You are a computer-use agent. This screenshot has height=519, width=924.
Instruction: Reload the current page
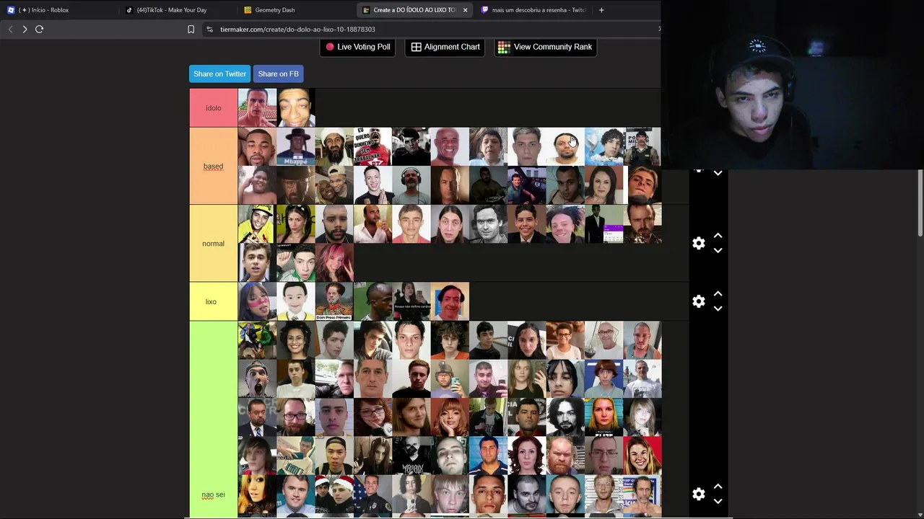tap(40, 30)
